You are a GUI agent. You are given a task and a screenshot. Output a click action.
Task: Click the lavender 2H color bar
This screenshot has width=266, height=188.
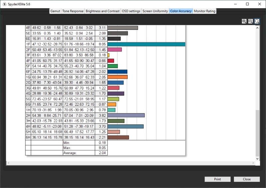coord(126,115)
